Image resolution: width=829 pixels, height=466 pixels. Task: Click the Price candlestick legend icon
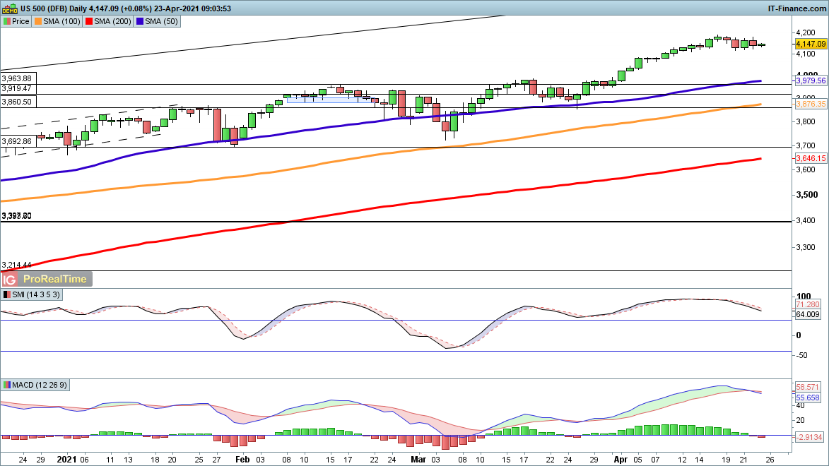(x=7, y=22)
